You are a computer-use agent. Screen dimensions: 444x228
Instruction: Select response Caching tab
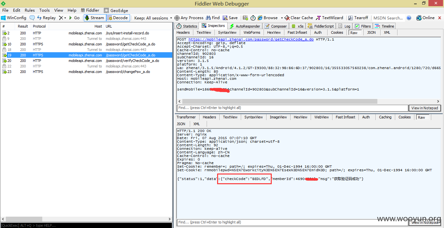[385, 117]
